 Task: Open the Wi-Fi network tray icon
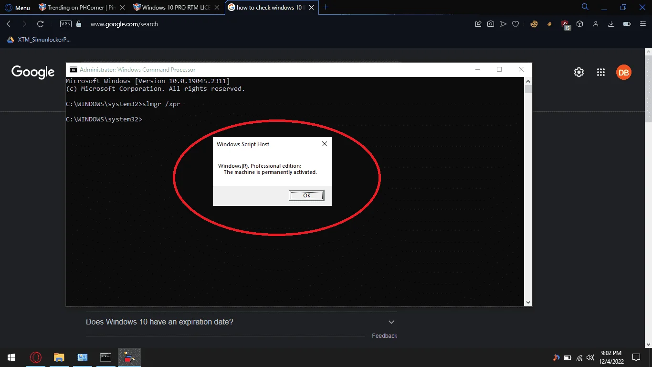tap(579, 357)
